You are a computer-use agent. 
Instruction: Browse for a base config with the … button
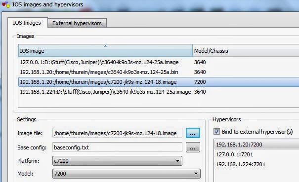(193, 147)
